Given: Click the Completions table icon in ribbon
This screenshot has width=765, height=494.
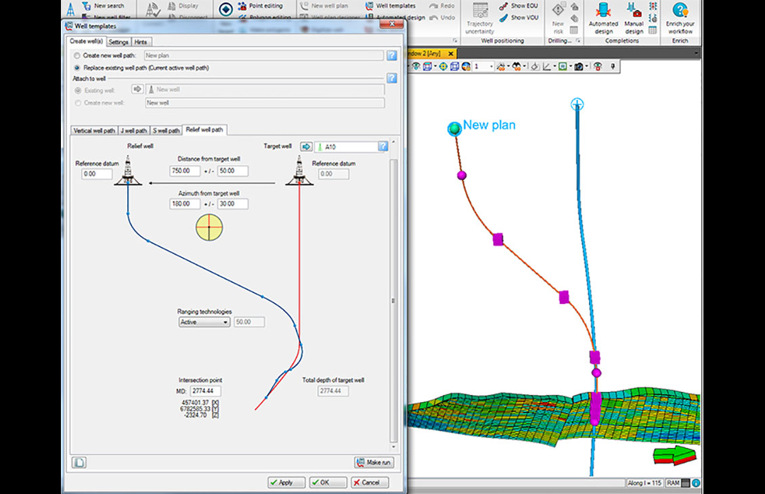Looking at the screenshot, I should click(653, 30).
